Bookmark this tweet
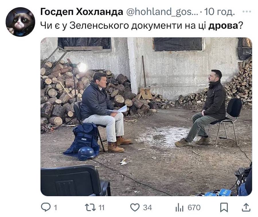This screenshot has height=217, width=258. click(x=224, y=207)
